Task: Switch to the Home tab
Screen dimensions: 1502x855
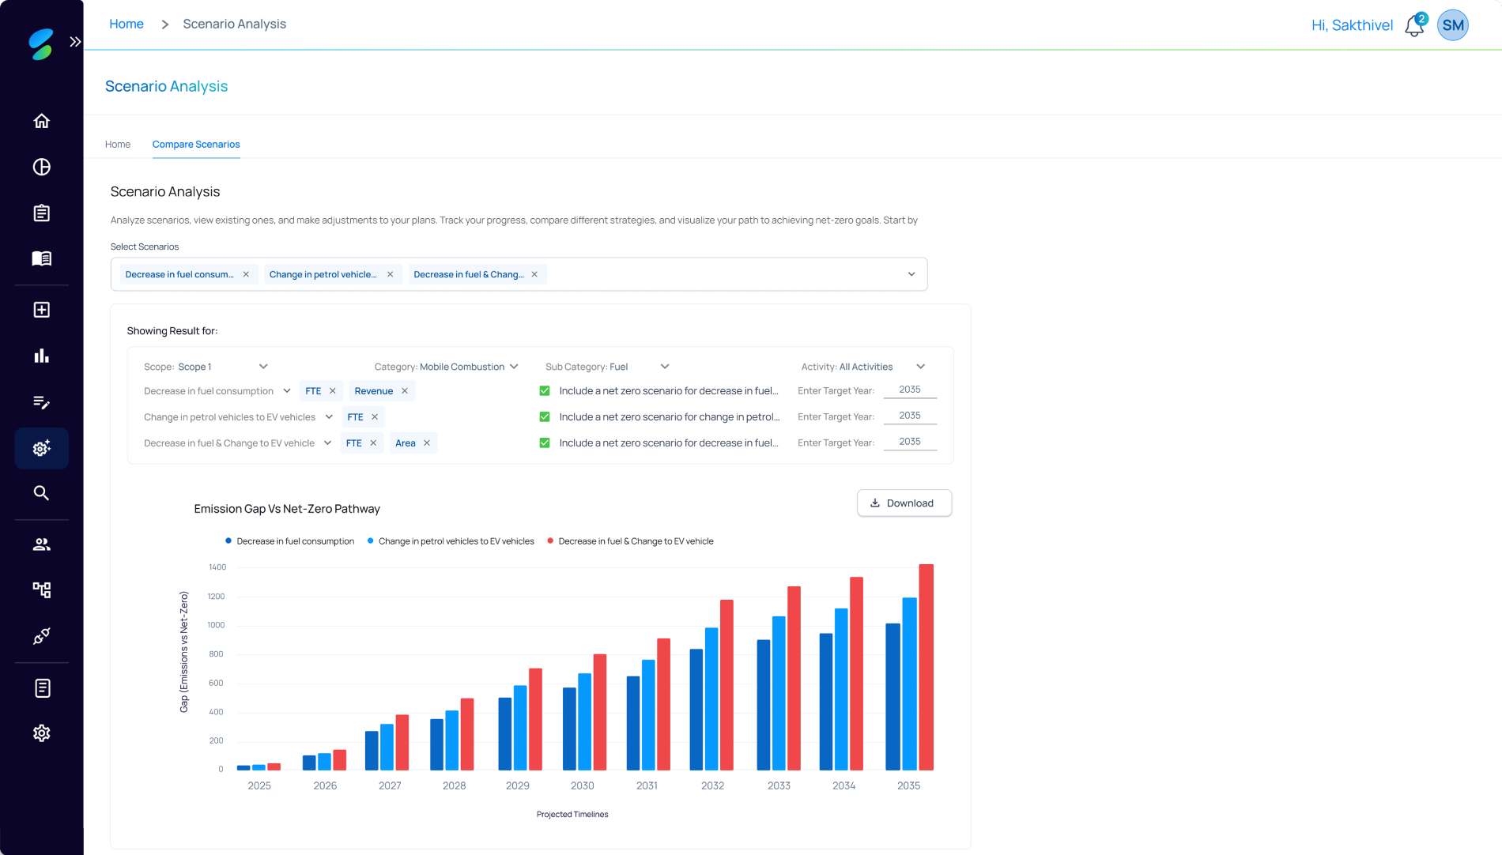Action: coord(118,145)
